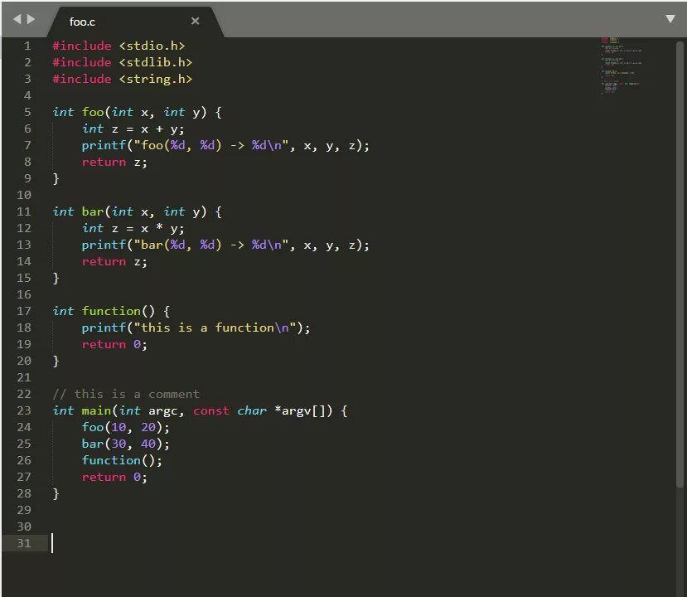Click 'function();' call on line 26
Viewport: 687px width, 597px height.
tap(122, 461)
